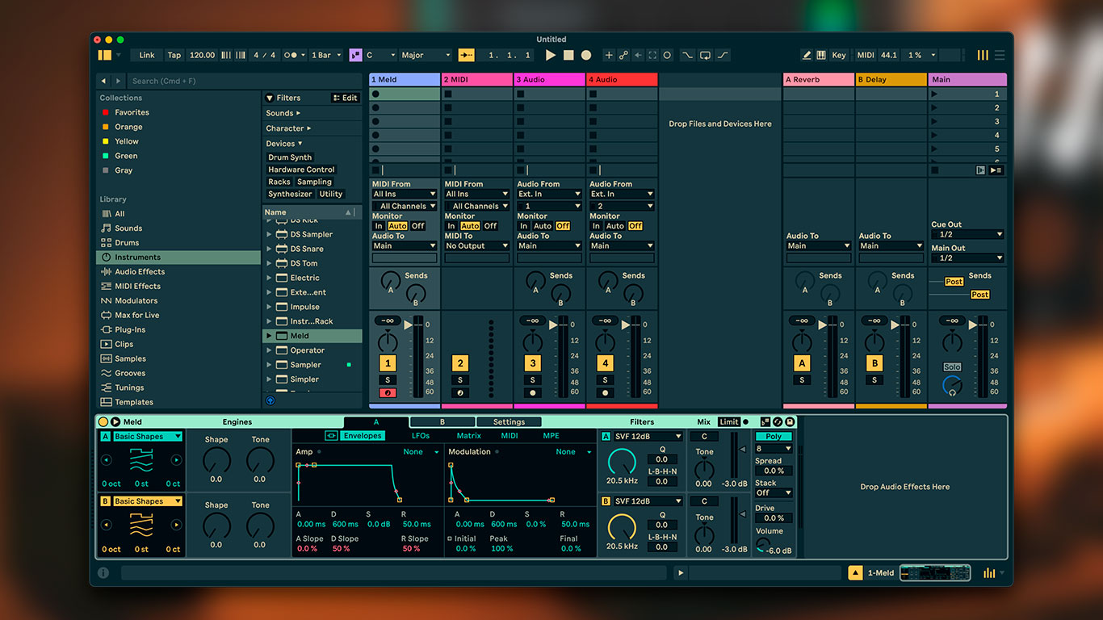
Task: Click the Edit button beside Filters
Action: (x=345, y=98)
